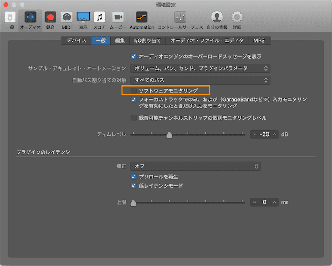Uncheck the プリロールを再生 checkbox
Screen dimensions: 332x266
[133, 177]
